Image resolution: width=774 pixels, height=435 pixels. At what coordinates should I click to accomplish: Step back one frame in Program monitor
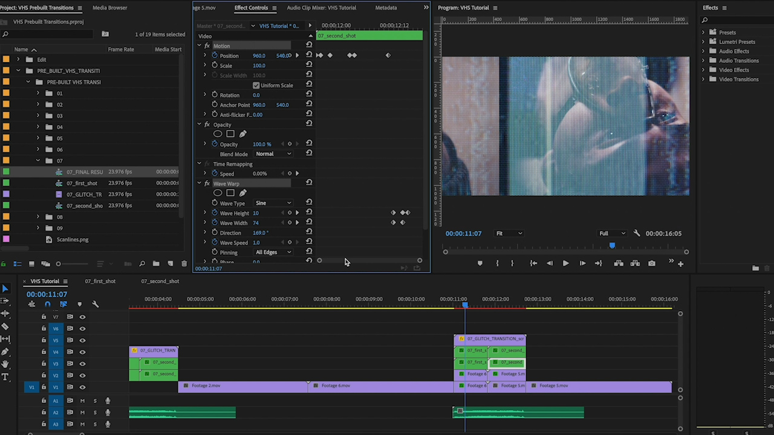[x=549, y=263]
